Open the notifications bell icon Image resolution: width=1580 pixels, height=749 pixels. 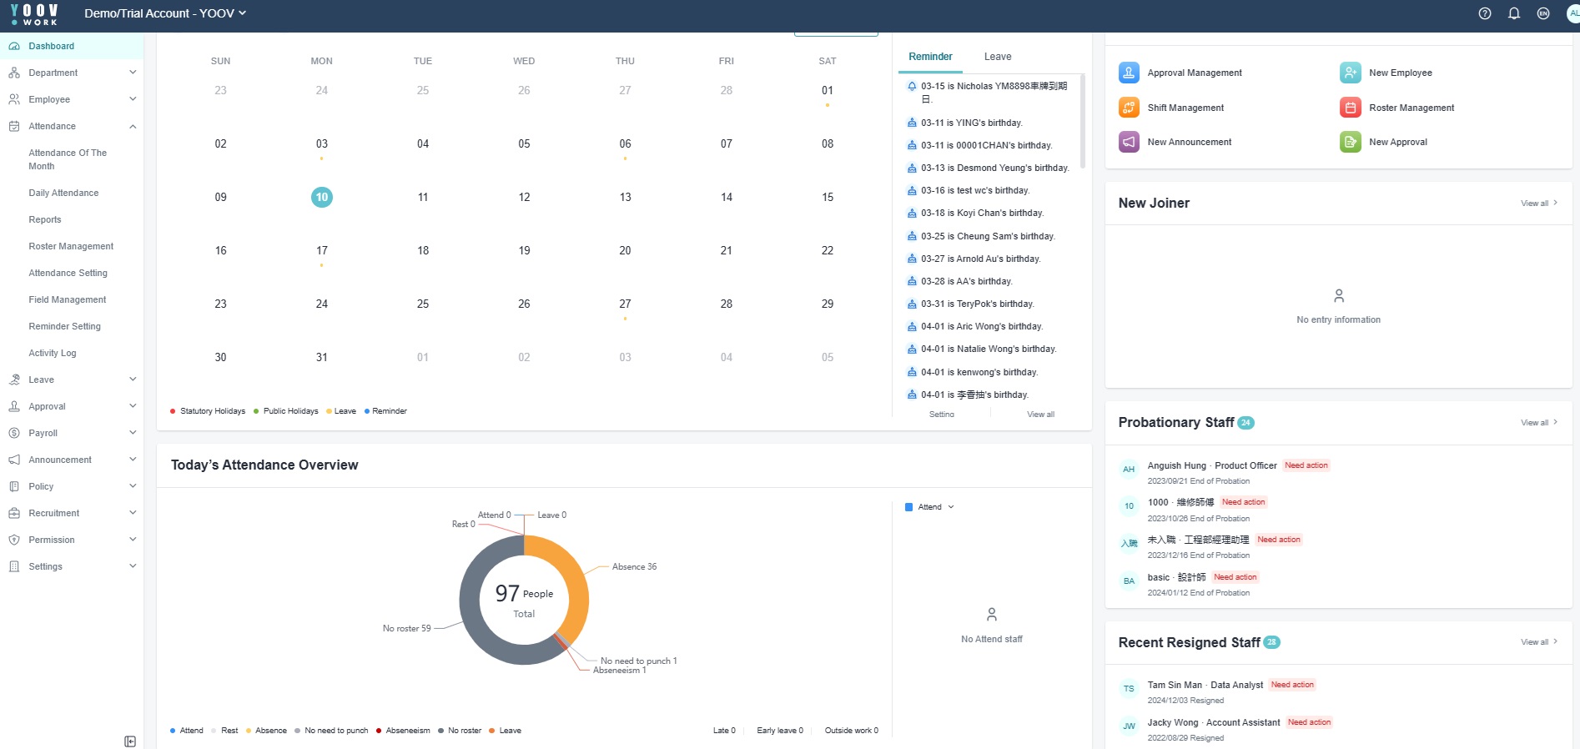click(x=1514, y=13)
